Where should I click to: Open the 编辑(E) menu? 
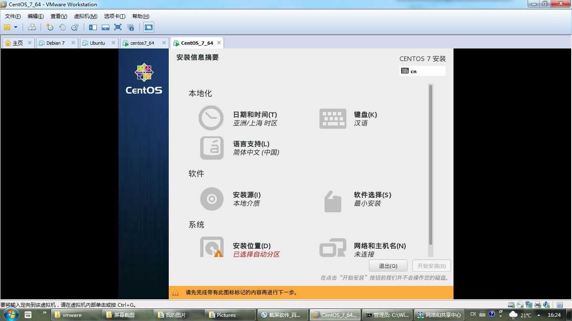pos(36,16)
